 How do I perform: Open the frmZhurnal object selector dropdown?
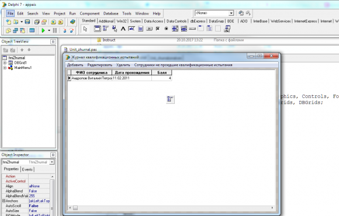(x=52, y=162)
